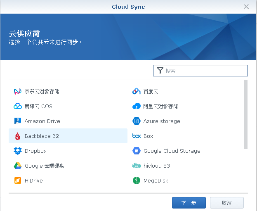Select HiDrive label text
The height and width of the screenshot is (211, 257).
[34, 180]
